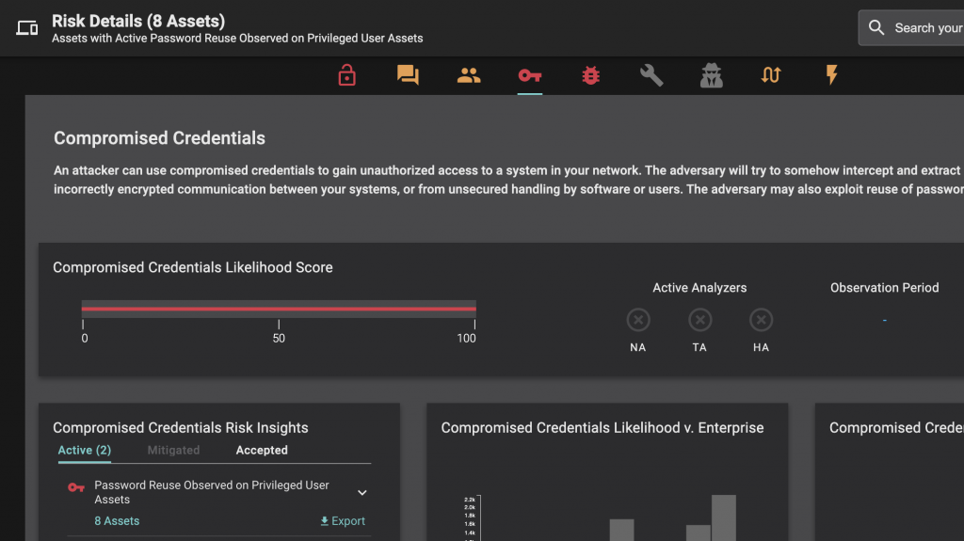Switch to the Active (2) tab
Screen dimensions: 964x541
coord(84,450)
